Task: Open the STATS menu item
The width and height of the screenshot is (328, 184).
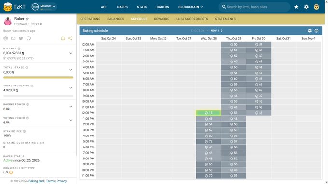Action: [x=142, y=7]
